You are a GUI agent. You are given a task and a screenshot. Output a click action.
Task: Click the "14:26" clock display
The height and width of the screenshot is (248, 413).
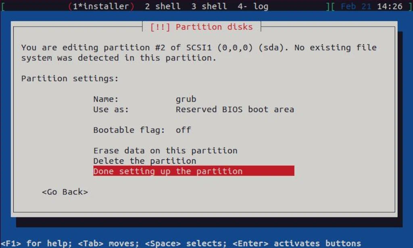click(x=390, y=6)
